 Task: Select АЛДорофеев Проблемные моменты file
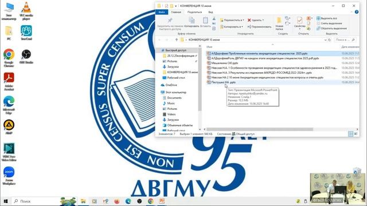259,53
